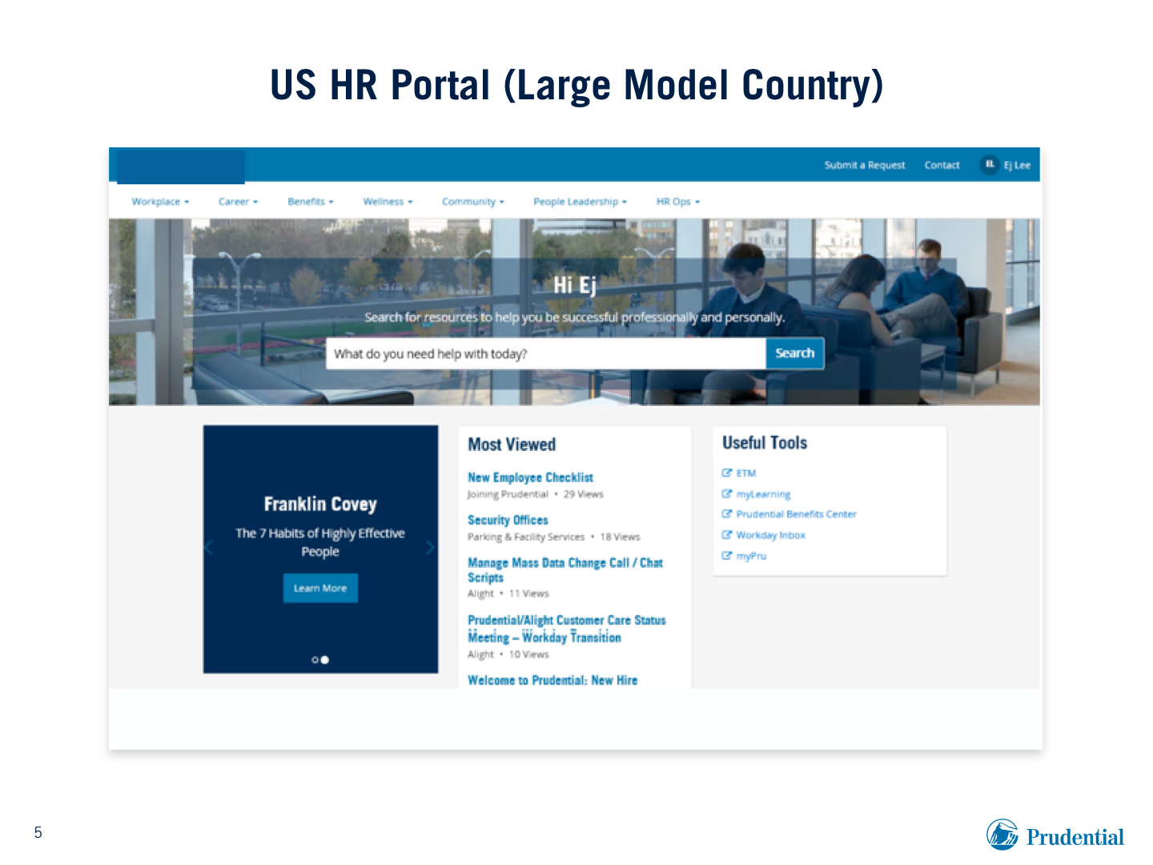This screenshot has width=1153, height=865.
Task: Open Submit a Request link
Action: pyautogui.click(x=865, y=165)
